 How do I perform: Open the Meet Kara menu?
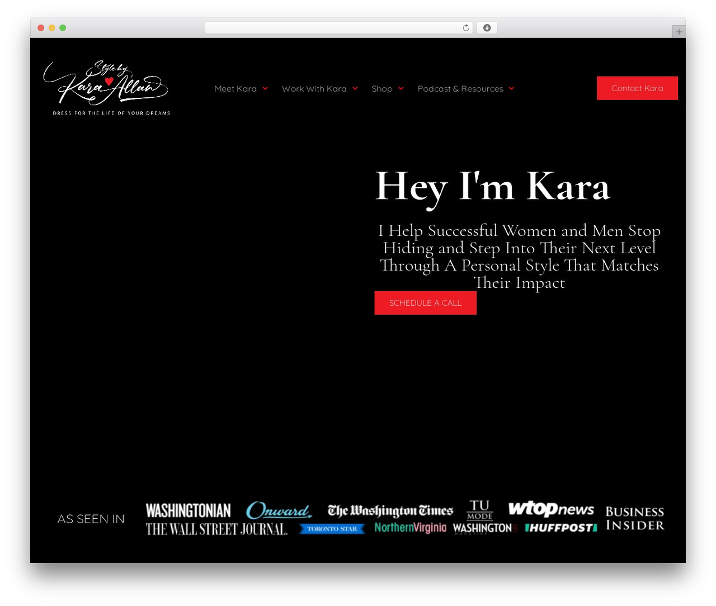pyautogui.click(x=235, y=88)
